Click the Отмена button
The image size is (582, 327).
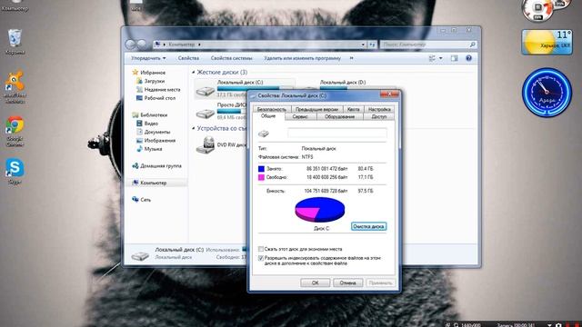coord(347,282)
